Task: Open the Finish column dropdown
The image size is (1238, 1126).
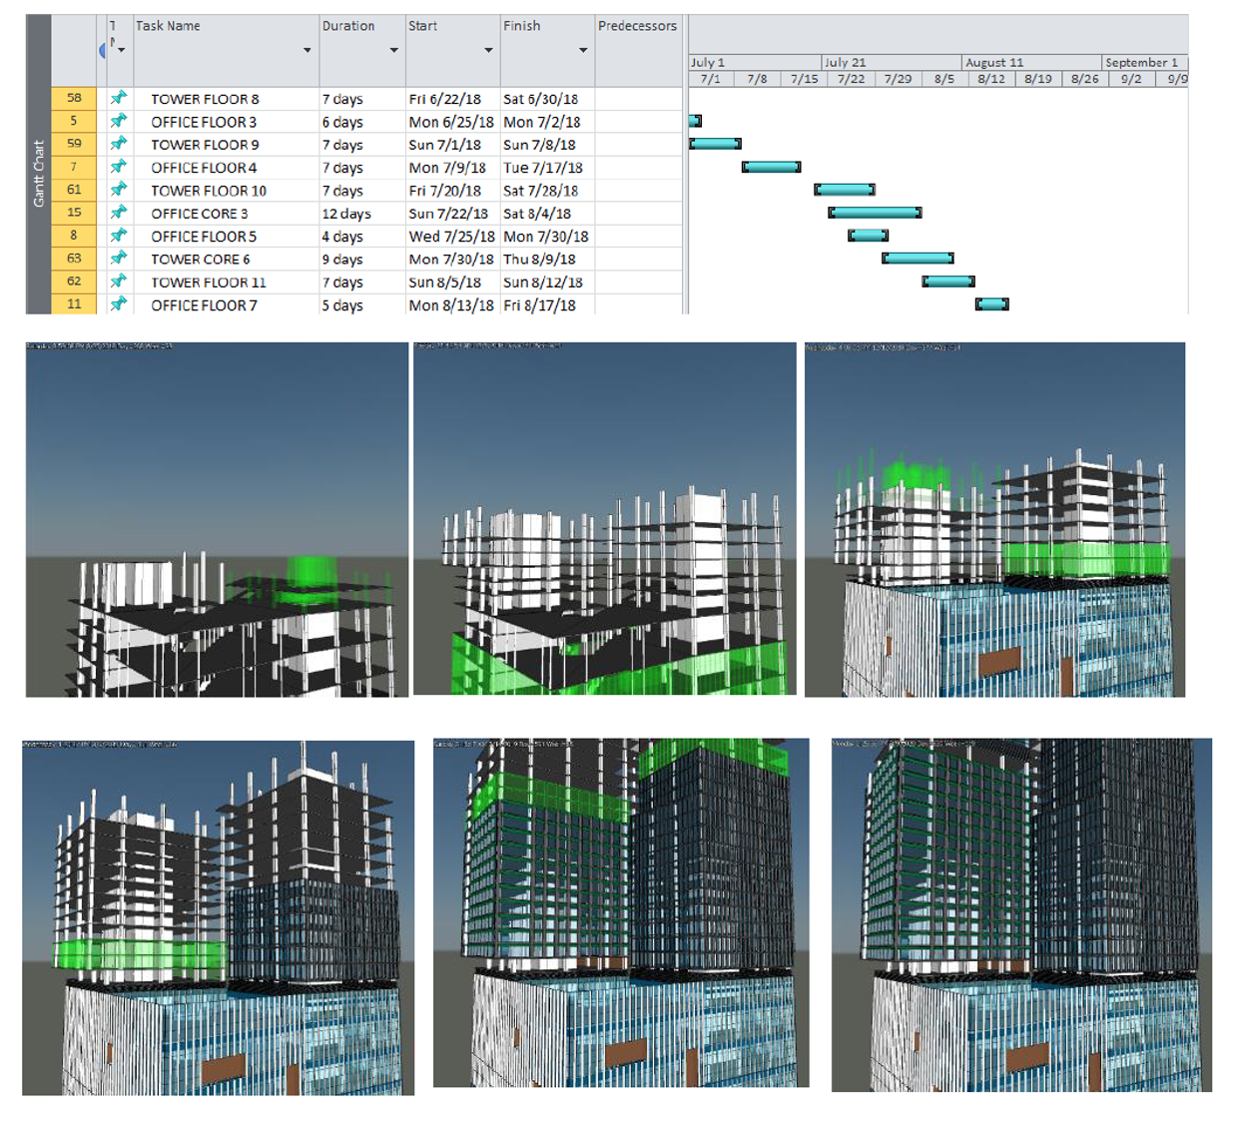Action: point(581,50)
